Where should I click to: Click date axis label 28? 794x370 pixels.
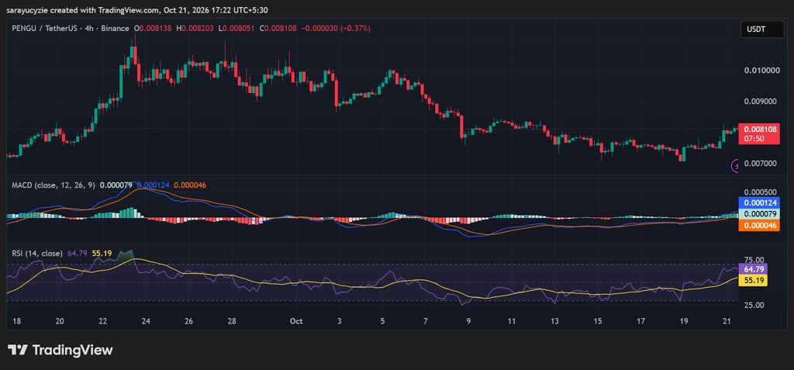coord(232,321)
